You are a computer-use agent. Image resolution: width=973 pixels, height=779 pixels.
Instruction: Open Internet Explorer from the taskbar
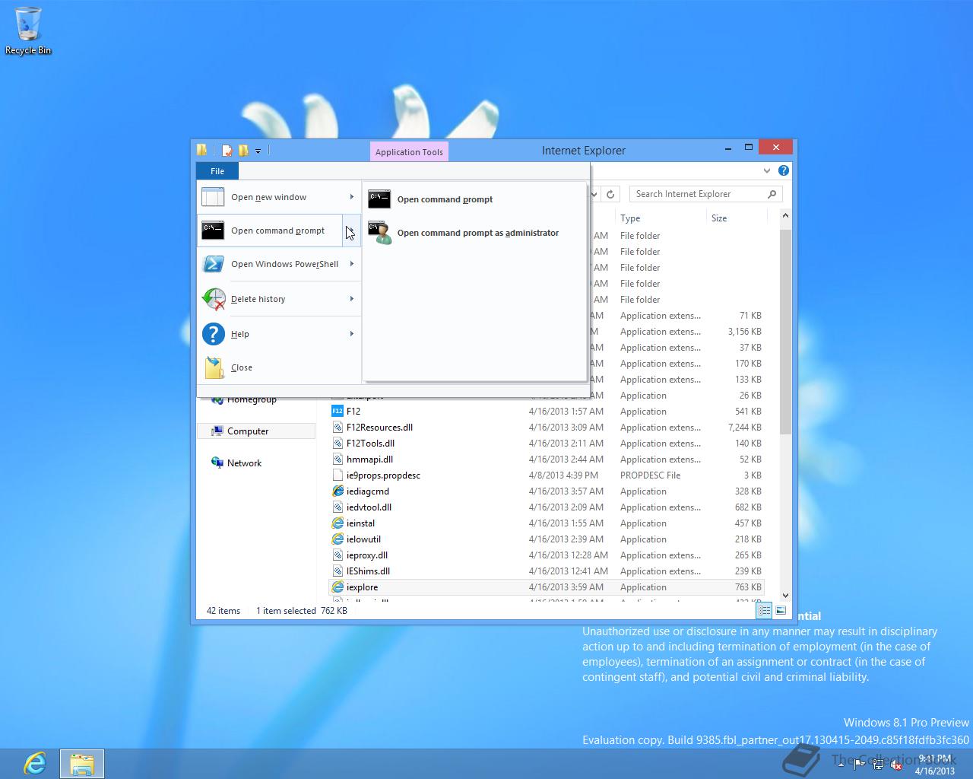34,763
